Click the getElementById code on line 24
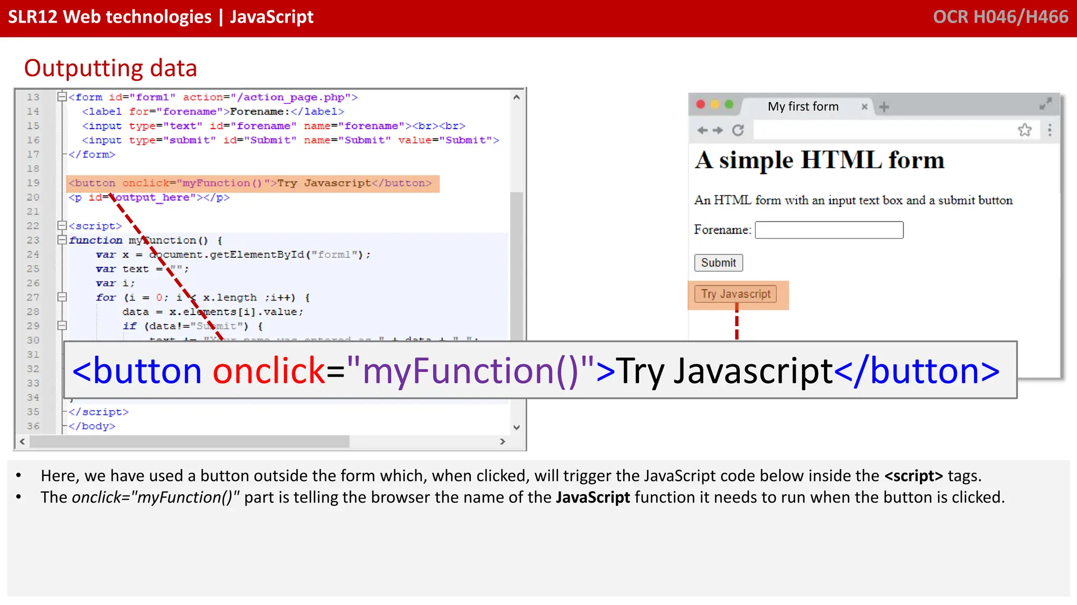This screenshot has height=605, width=1077. coord(233,255)
